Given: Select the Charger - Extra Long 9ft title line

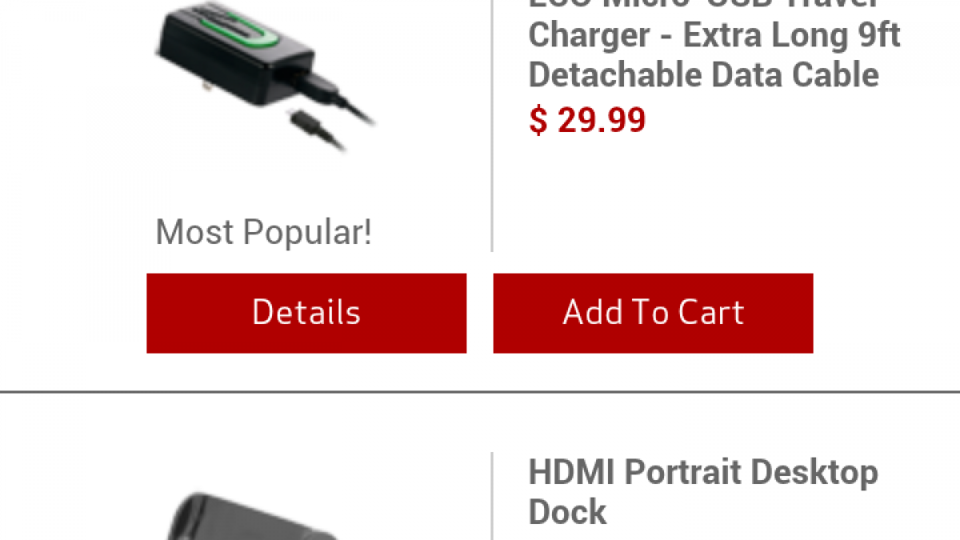Looking at the screenshot, I should click(714, 35).
